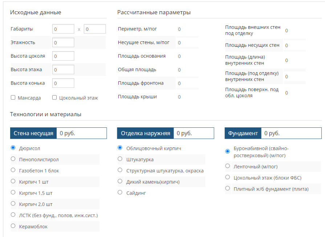
Task: Select ЛСТК (без фунд., полов, инж.сист.) option
Action: 13,215
